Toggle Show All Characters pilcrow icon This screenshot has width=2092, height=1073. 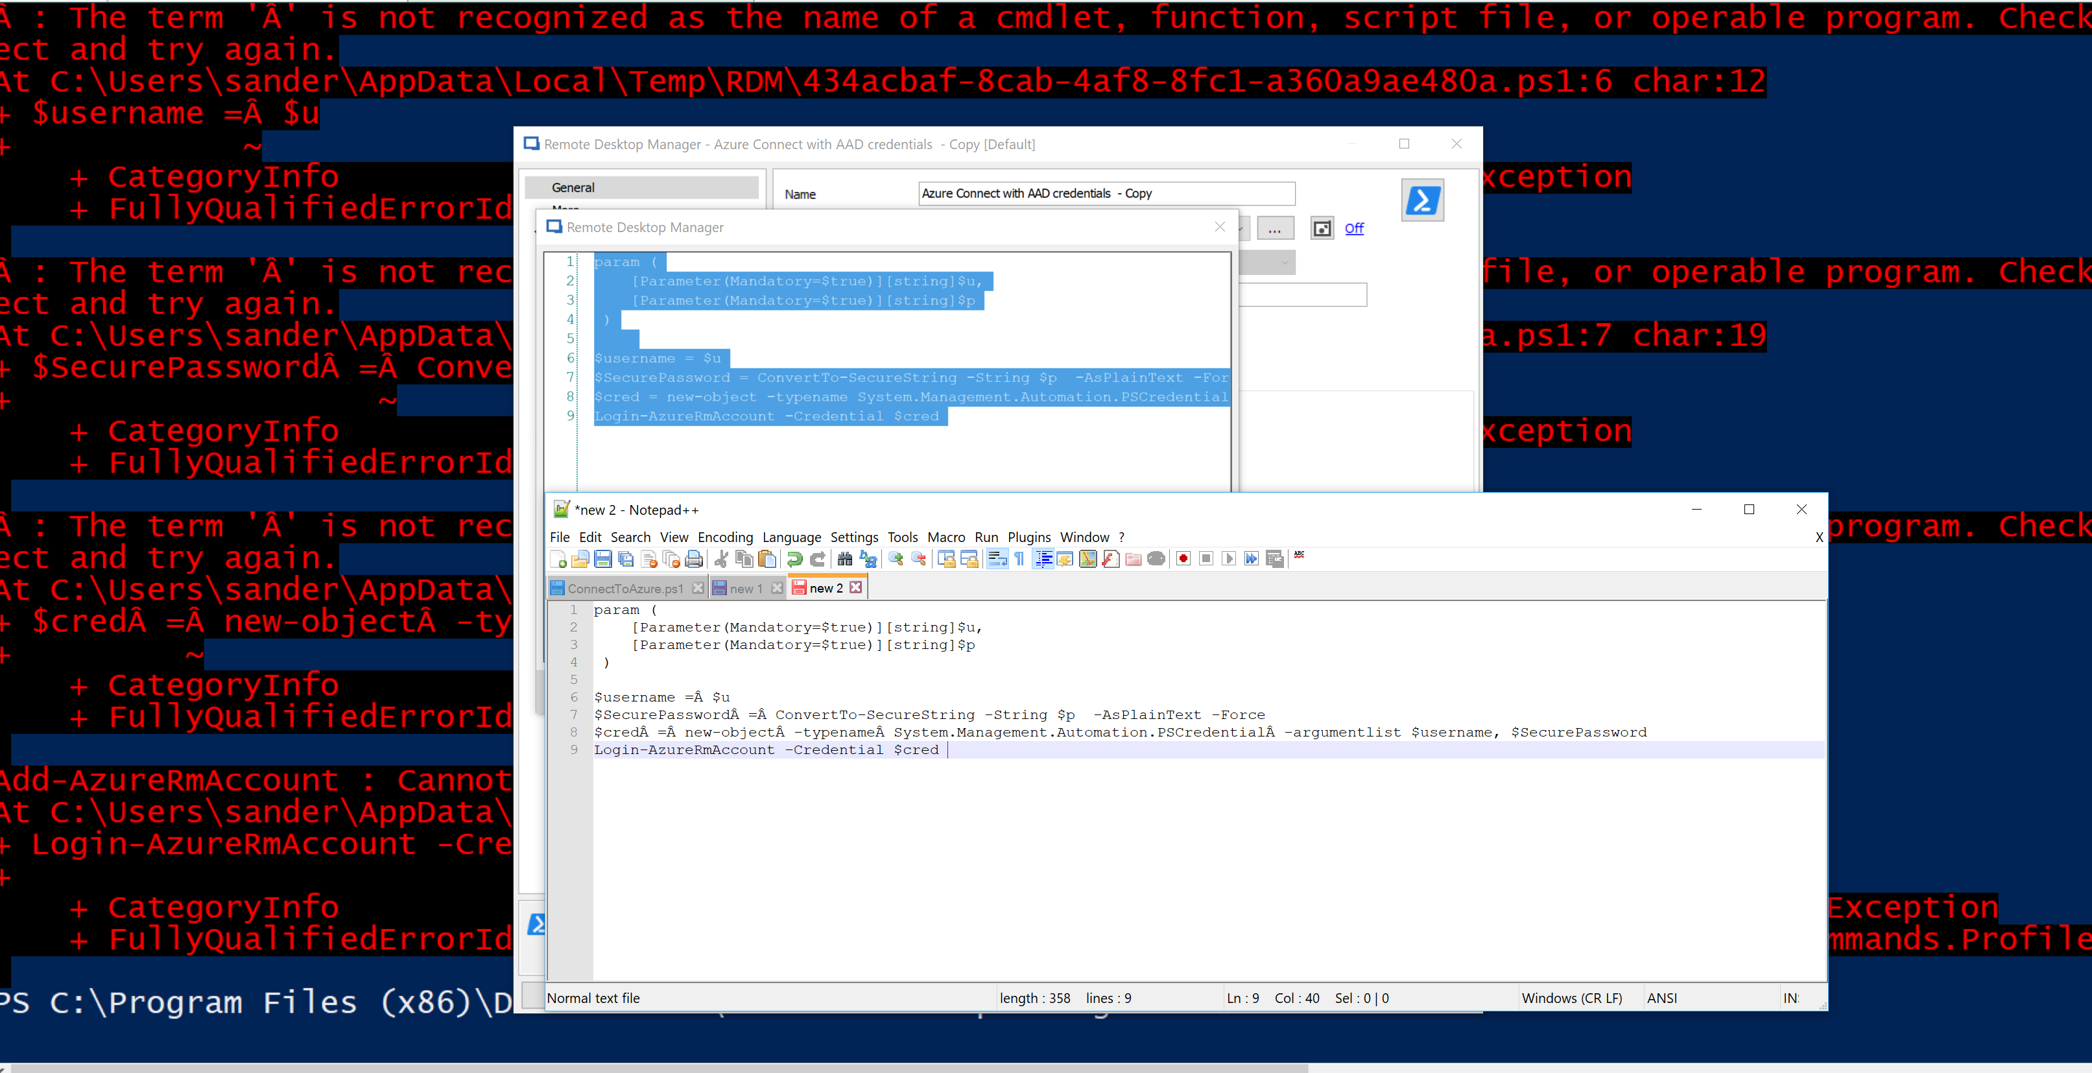[1020, 558]
